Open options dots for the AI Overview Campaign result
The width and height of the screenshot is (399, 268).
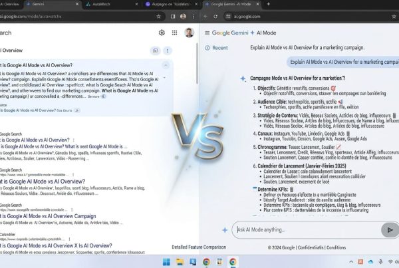72,209
